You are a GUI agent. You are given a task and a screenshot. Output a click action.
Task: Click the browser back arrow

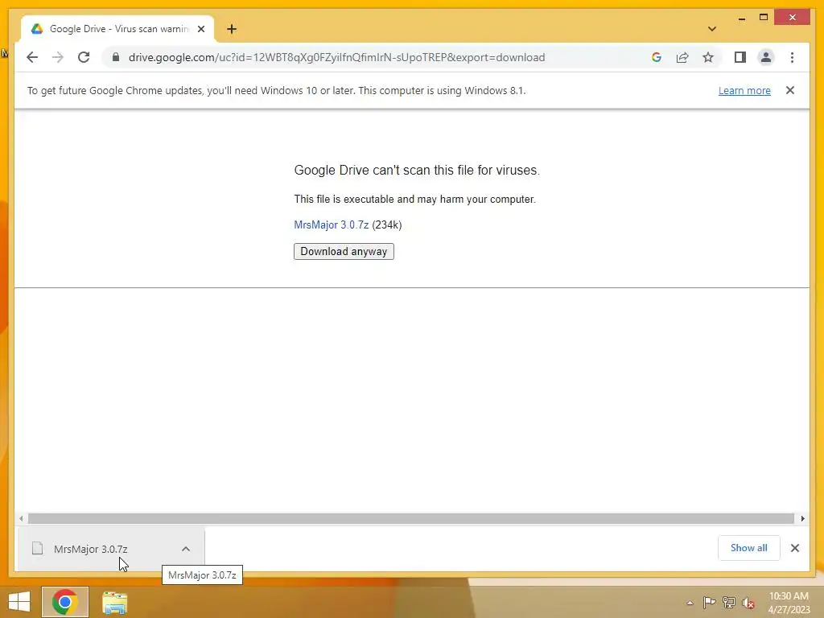pyautogui.click(x=32, y=57)
